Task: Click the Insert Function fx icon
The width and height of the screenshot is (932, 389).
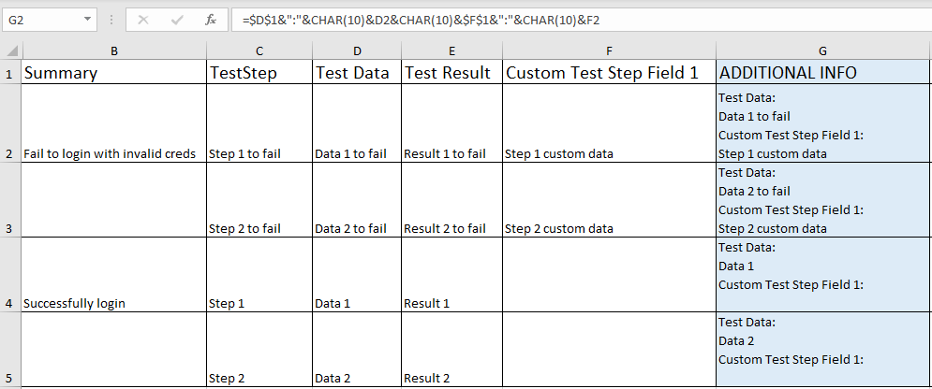Action: pyautogui.click(x=211, y=19)
